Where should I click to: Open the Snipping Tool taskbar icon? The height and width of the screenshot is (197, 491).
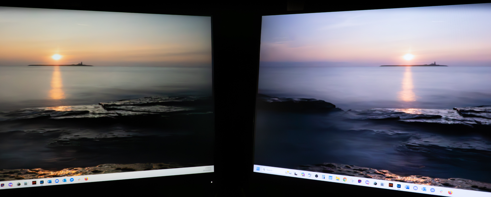(352, 180)
